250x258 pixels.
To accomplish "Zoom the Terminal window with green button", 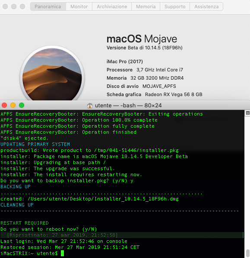I will (22, 105).
